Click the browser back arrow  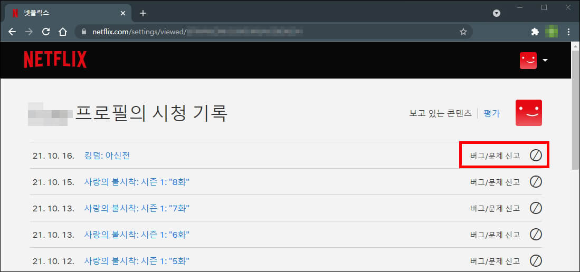click(x=12, y=32)
